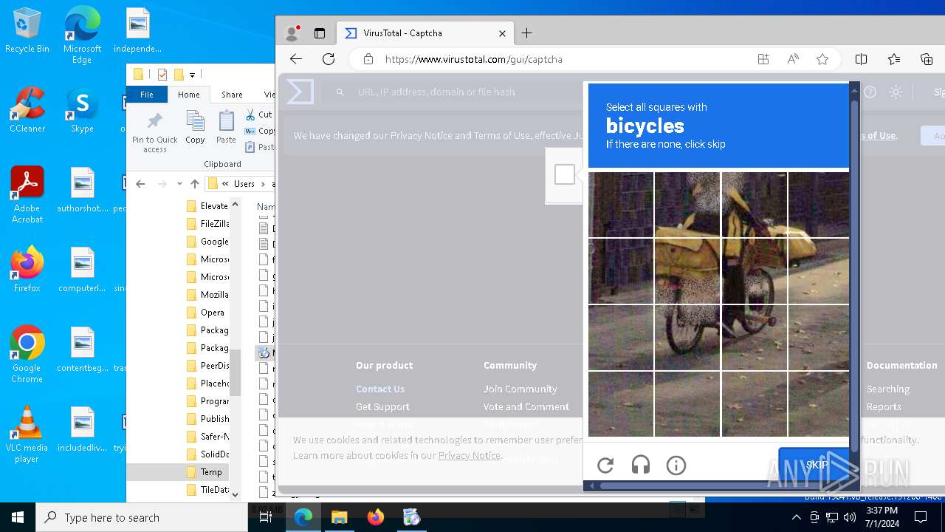Open Vote and Comment link
This screenshot has width=945, height=532.
[526, 406]
